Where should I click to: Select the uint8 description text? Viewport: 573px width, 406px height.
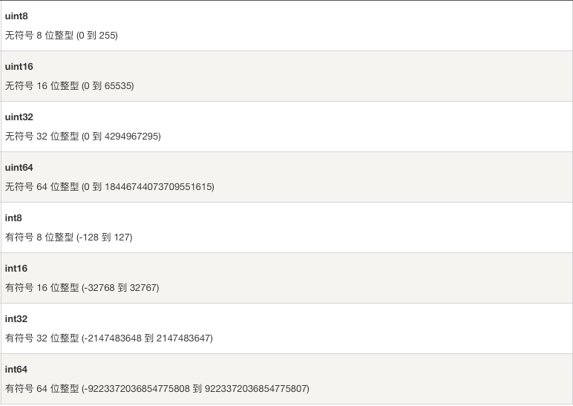tap(62, 36)
